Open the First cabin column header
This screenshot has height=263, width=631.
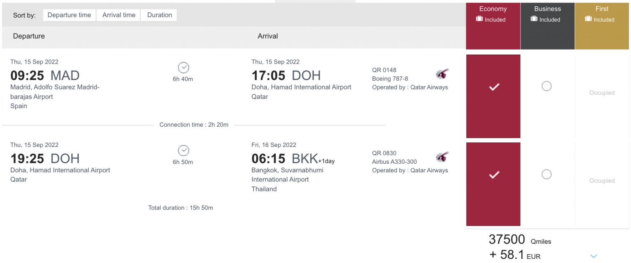[x=602, y=26]
